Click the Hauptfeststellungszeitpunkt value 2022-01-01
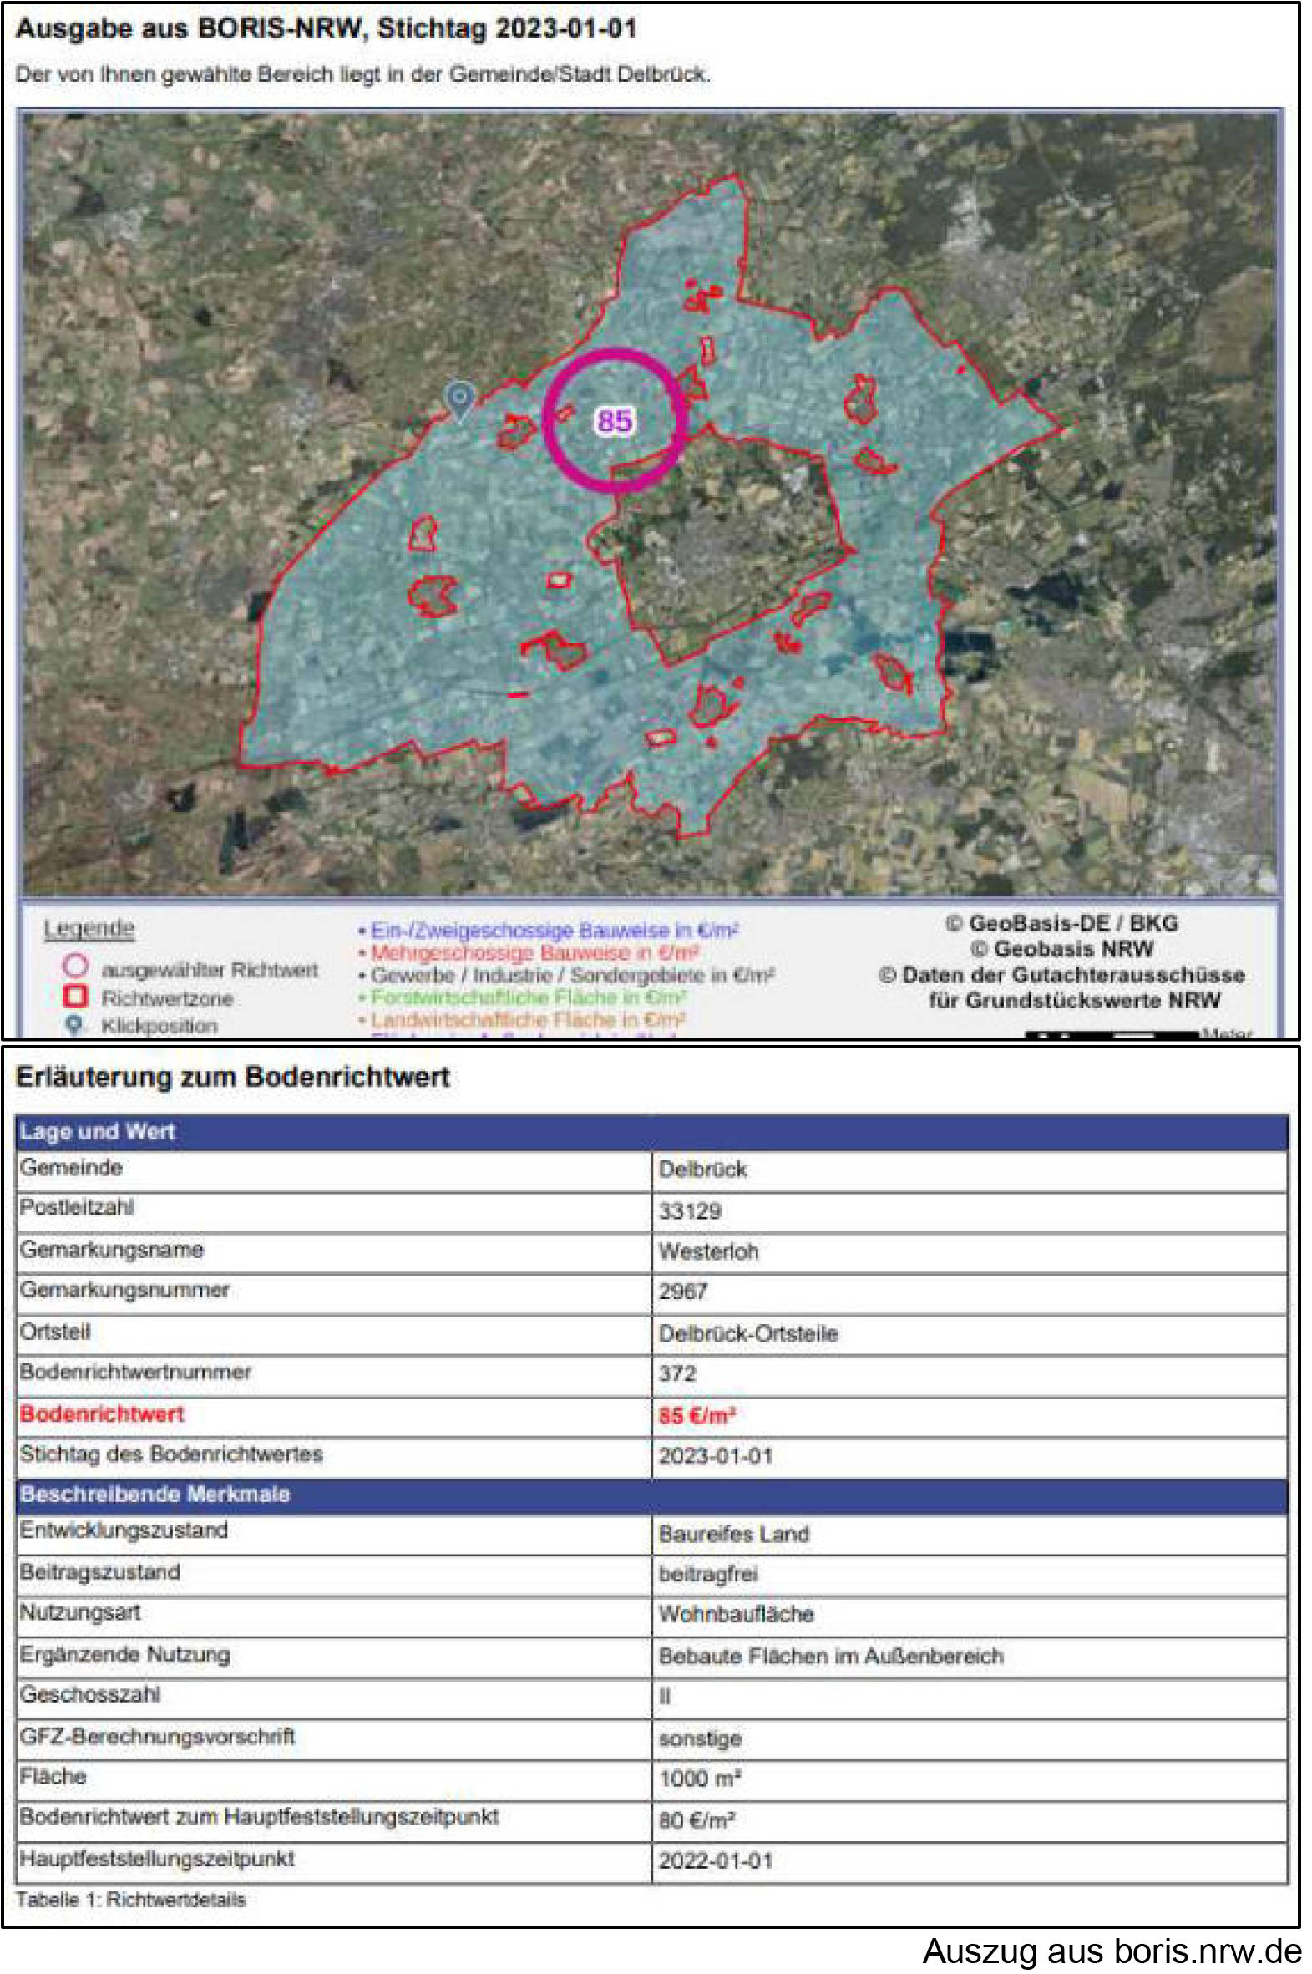 click(716, 1861)
